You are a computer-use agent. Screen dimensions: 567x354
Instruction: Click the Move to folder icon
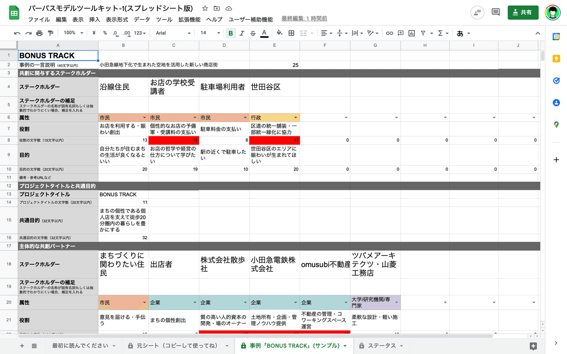click(217, 8)
